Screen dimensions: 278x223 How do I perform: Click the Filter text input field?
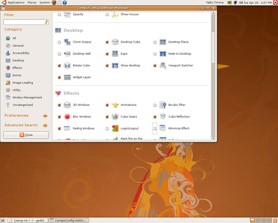click(26, 22)
